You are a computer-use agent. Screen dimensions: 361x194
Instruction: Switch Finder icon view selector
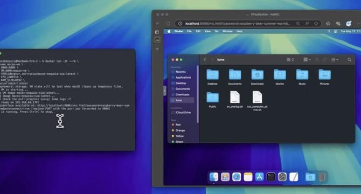pyautogui.click(x=290, y=60)
